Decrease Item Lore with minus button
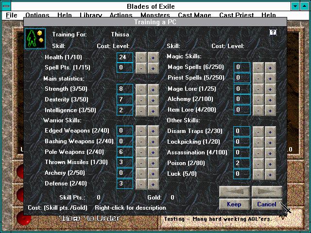 [258, 111]
